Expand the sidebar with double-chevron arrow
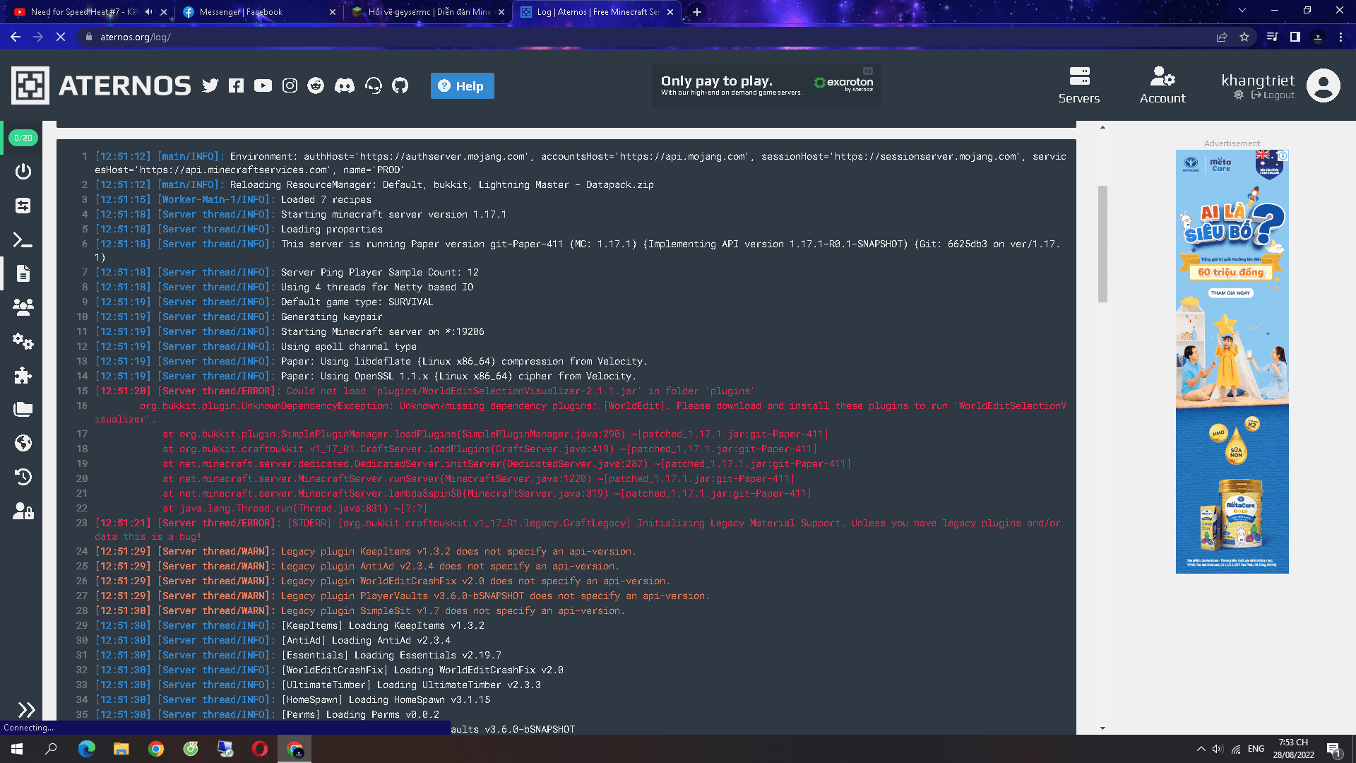1356x763 pixels. point(26,709)
